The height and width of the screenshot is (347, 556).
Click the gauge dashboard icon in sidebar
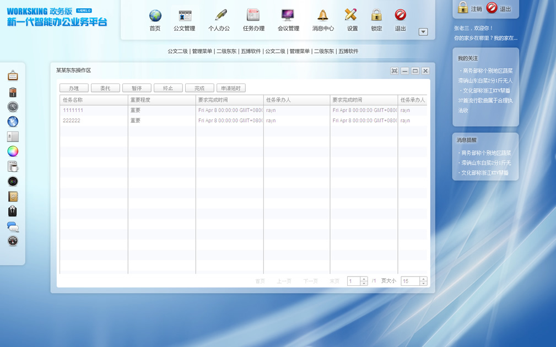13,241
